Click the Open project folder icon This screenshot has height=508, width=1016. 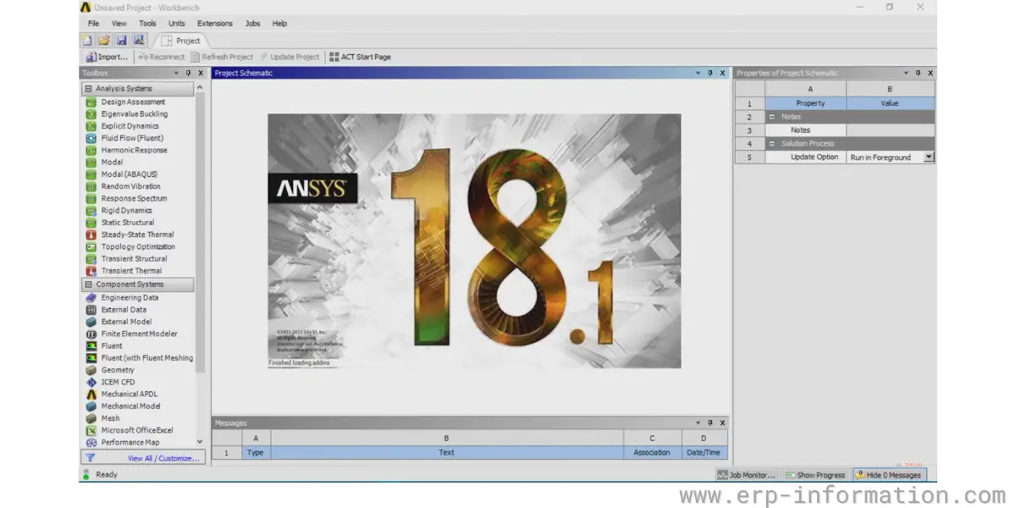coord(103,40)
